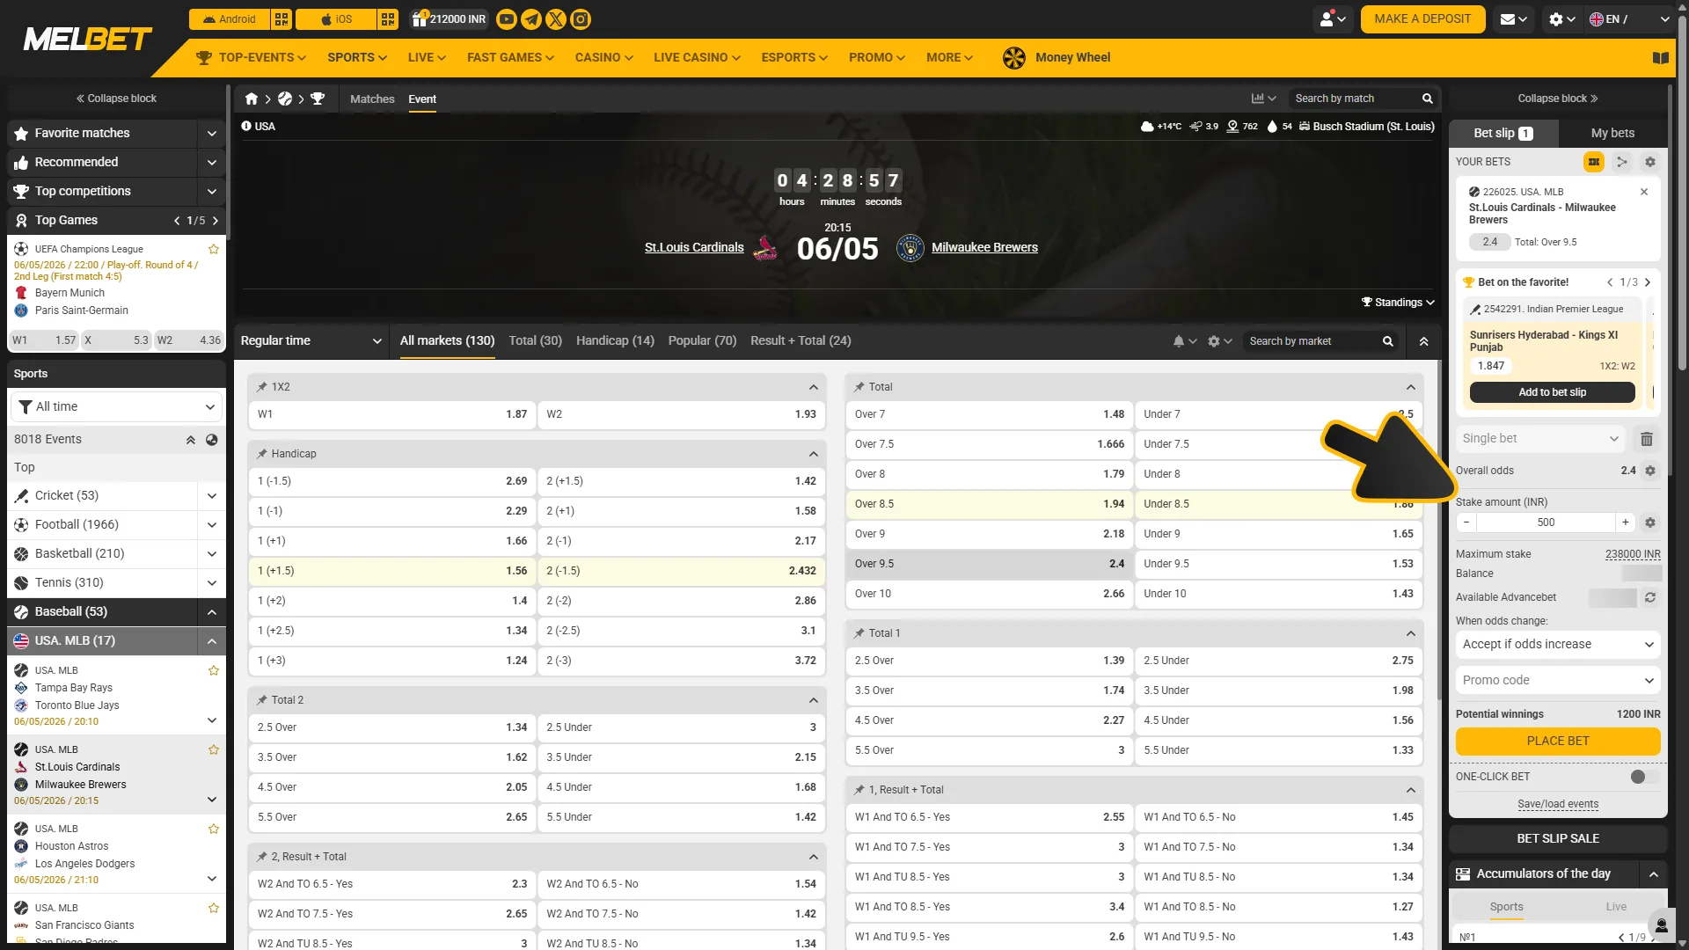Click MAKE A DEPOSIT button

tap(1422, 19)
